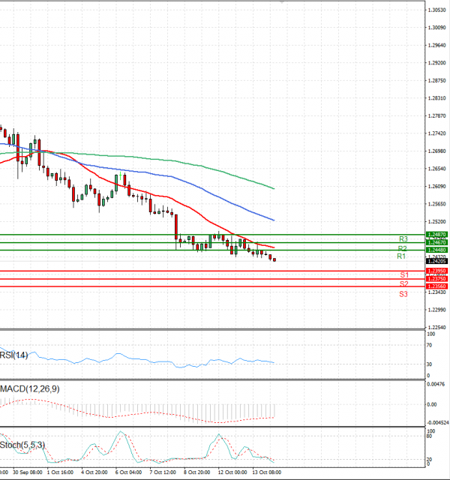The height and width of the screenshot is (480, 450).
Task: Select the 1.22540 price axis label
Action: (437, 327)
